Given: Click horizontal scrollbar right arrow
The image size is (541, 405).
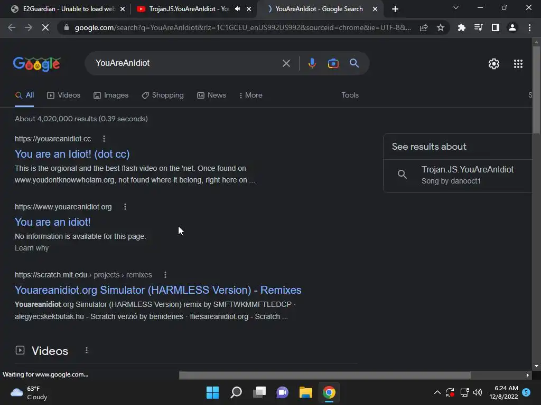Looking at the screenshot, I should pos(528,375).
